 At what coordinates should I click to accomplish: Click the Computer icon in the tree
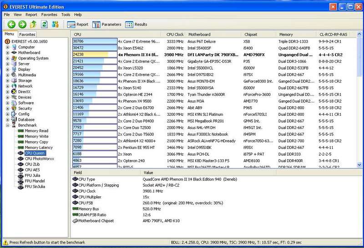pyautogui.click(x=14, y=47)
